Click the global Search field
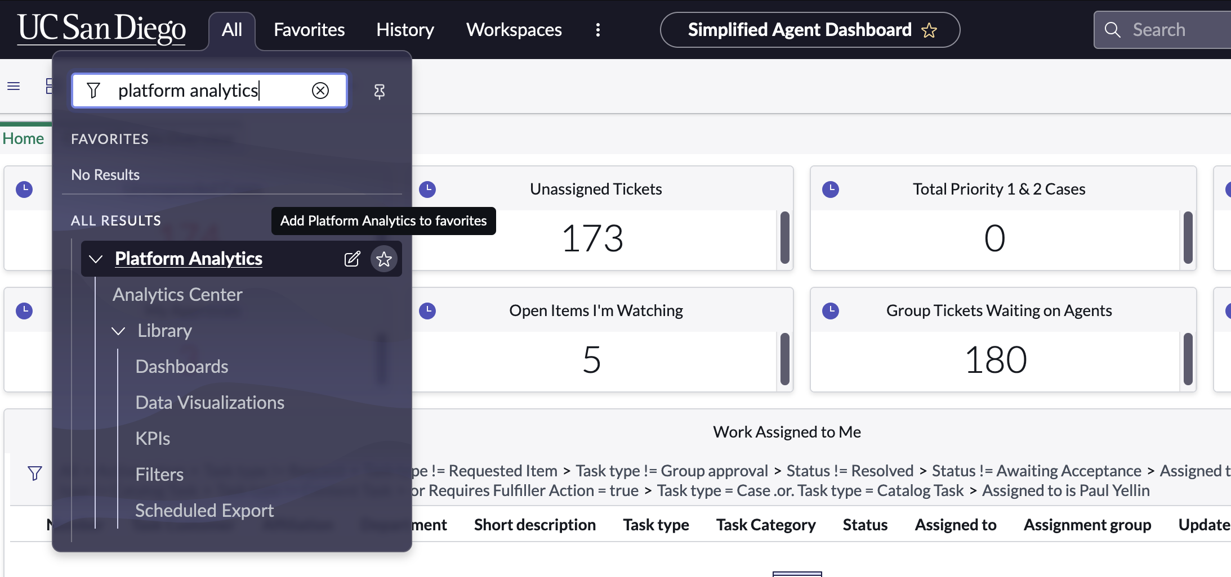The height and width of the screenshot is (577, 1231). coord(1162,30)
